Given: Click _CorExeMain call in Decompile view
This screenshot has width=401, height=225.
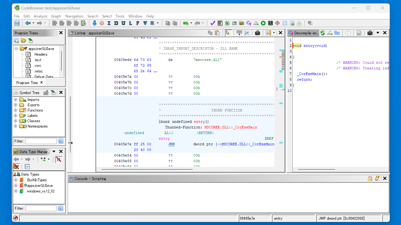Looking at the screenshot, I should tap(309, 74).
